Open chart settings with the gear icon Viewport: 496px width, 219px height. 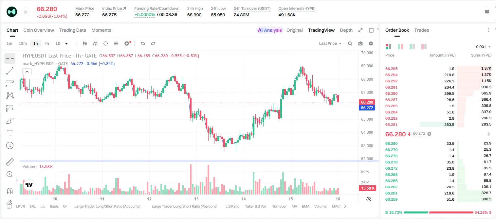point(371,43)
